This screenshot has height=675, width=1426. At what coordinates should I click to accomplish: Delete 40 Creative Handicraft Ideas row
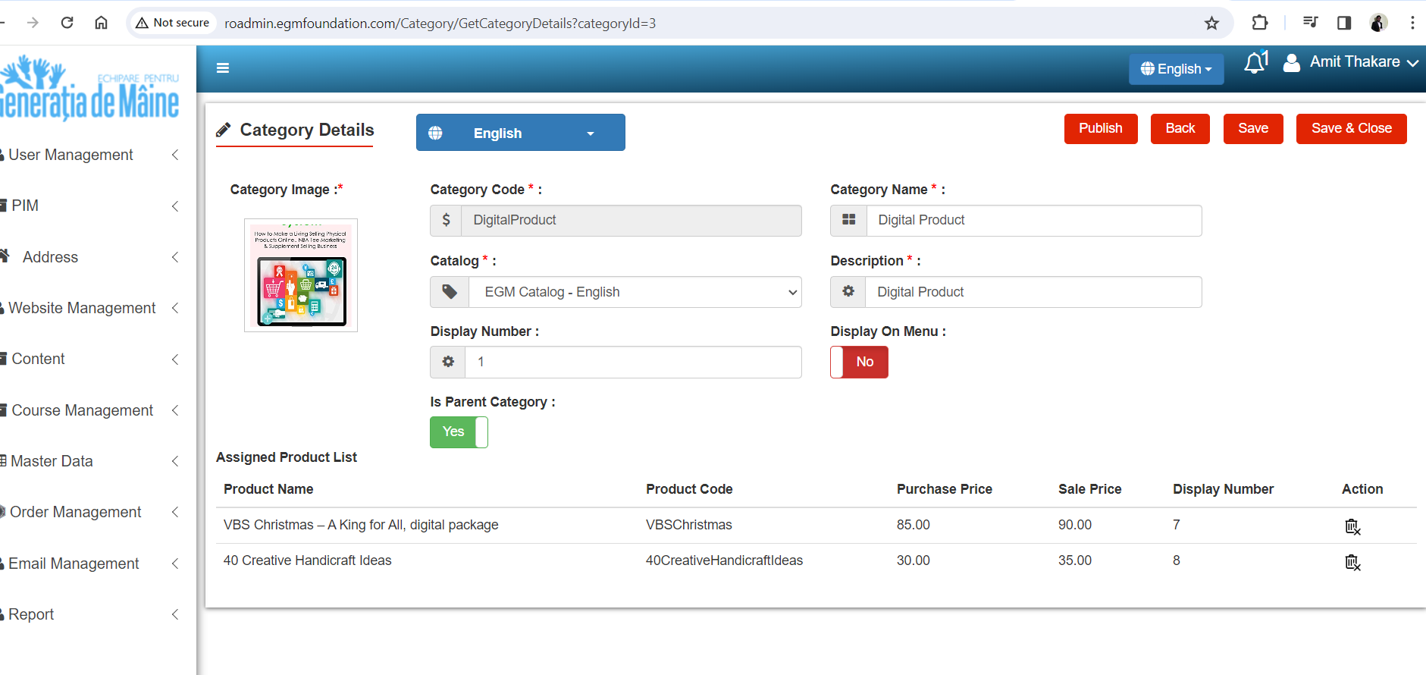(x=1352, y=562)
